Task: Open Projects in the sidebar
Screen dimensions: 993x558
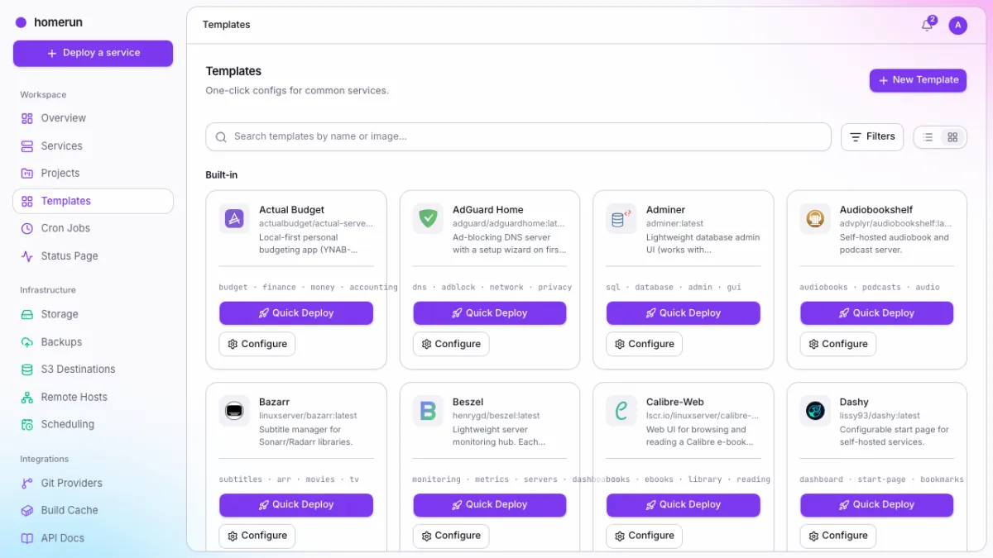Action: tap(93, 174)
